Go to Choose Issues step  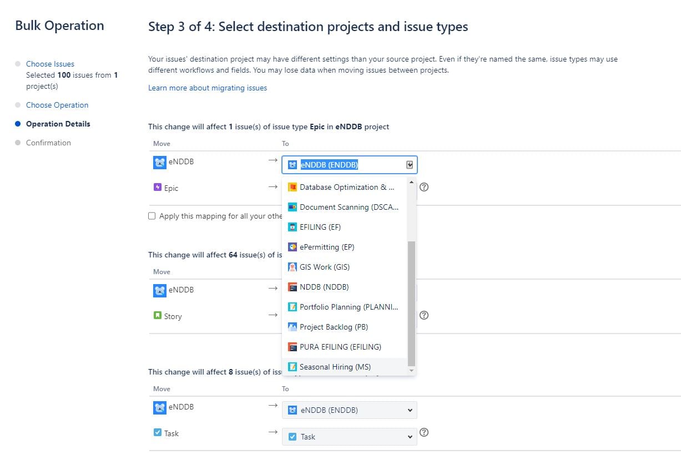(x=50, y=64)
